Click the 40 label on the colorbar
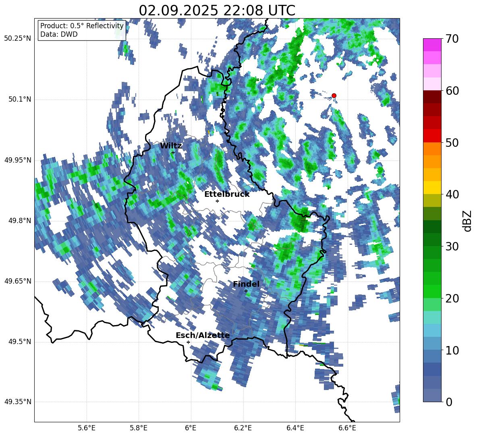477x436 pixels. 452,194
